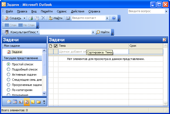Screen dimensions: 170x114
Task: Click the new task row to add item
Action: pyautogui.click(x=94, y=52)
